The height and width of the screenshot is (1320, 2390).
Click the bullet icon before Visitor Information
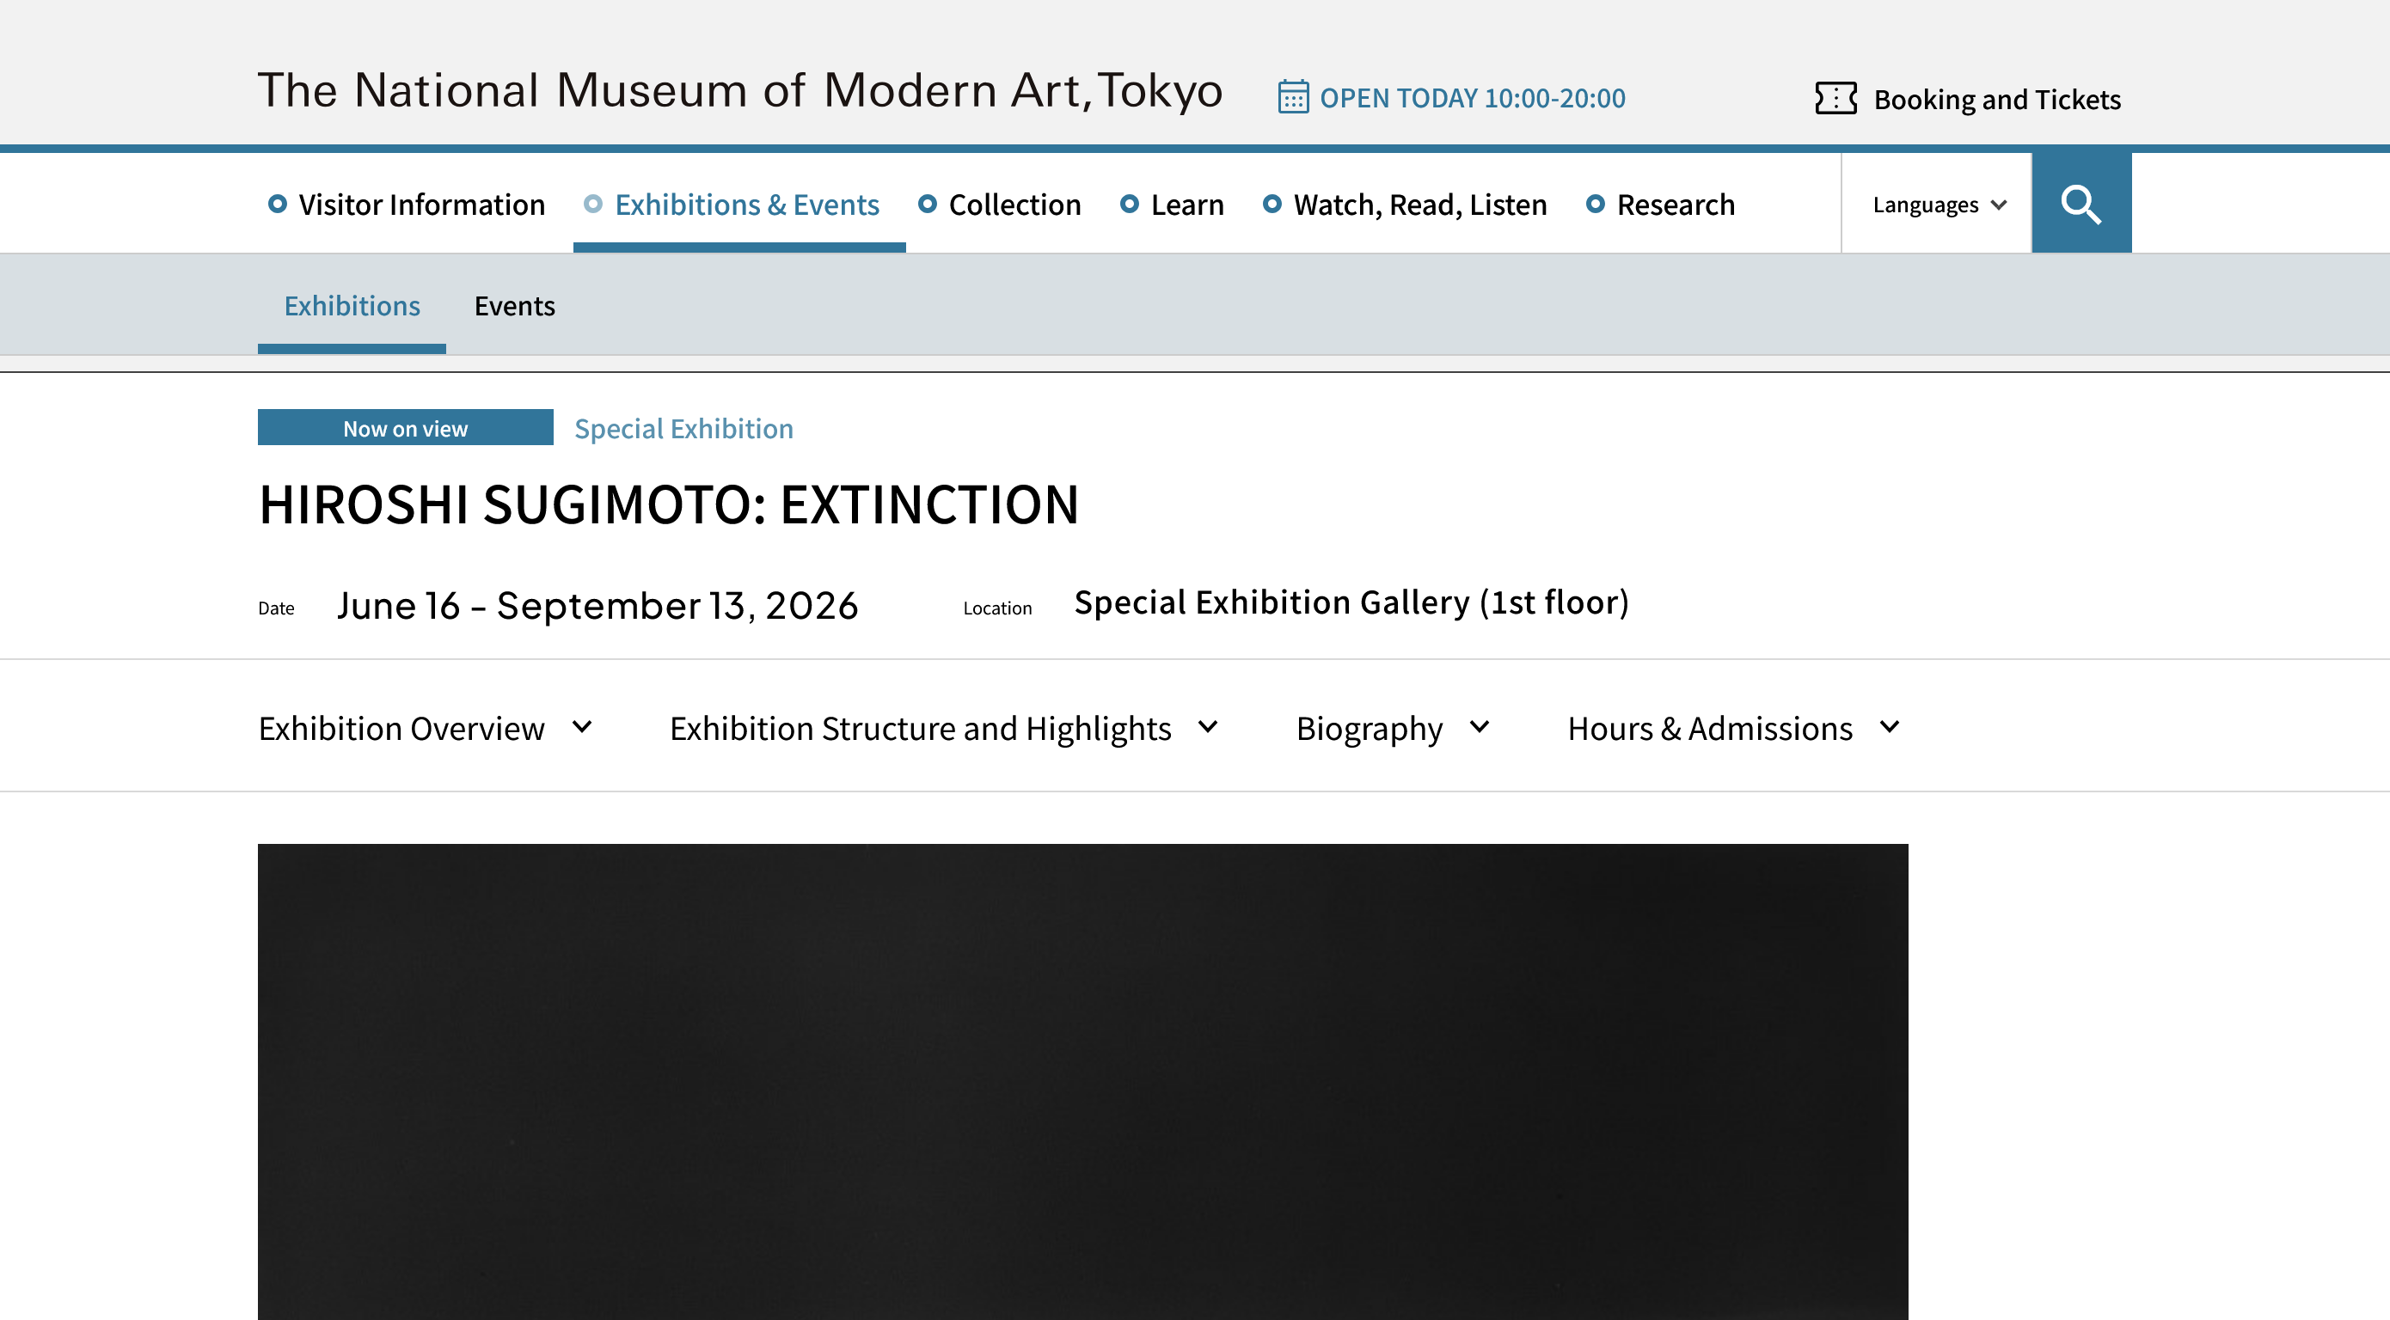pyautogui.click(x=277, y=203)
